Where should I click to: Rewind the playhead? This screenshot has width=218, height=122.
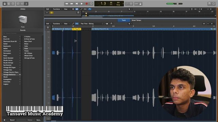[67, 4]
